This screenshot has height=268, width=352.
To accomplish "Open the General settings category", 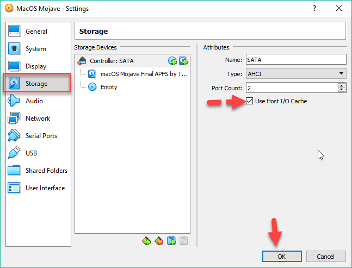I will (x=36, y=32).
